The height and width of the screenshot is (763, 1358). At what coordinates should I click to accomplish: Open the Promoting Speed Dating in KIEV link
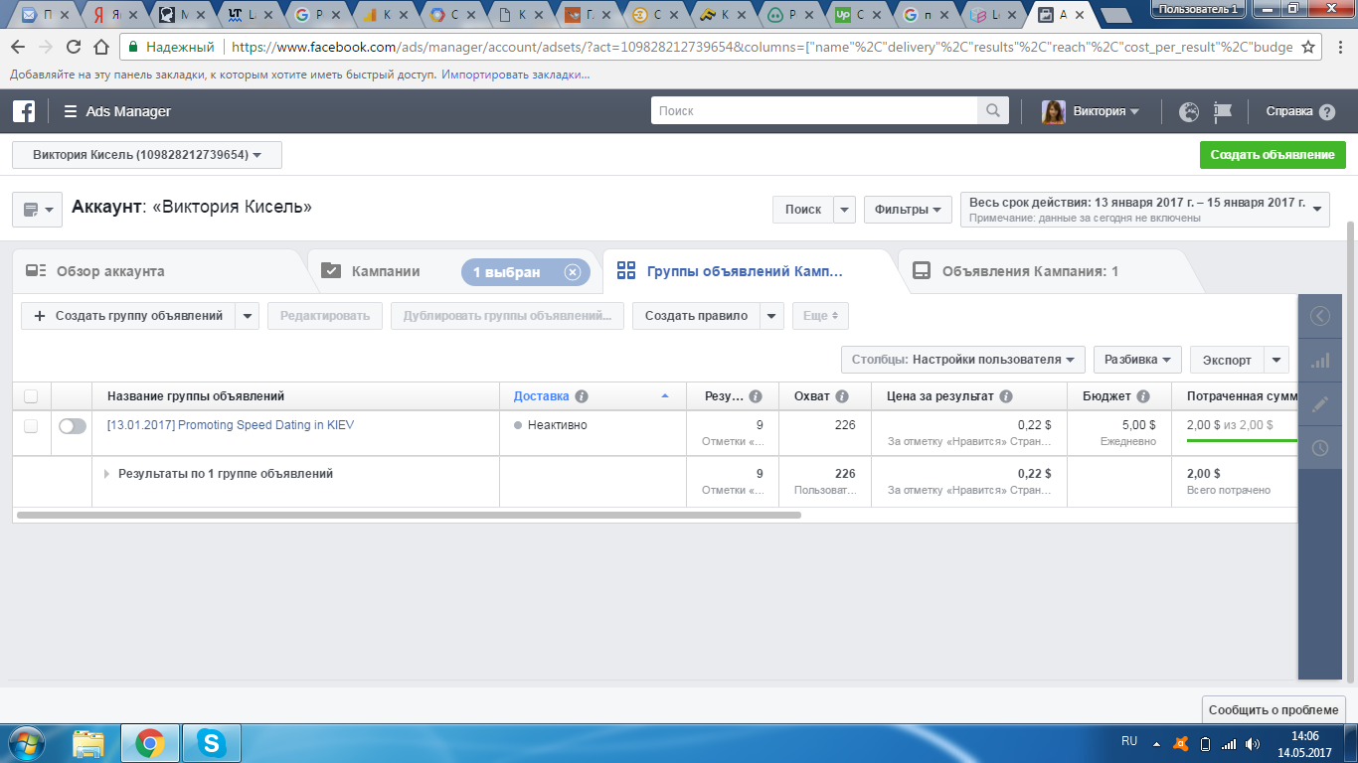click(x=230, y=425)
